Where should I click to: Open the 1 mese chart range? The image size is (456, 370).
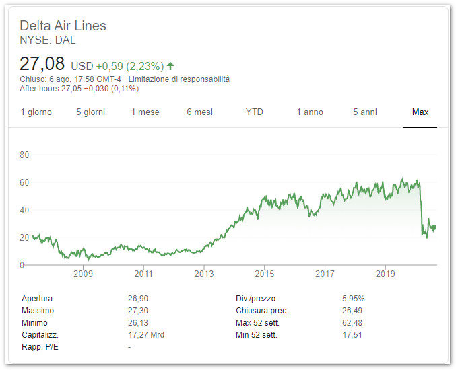coord(145,112)
